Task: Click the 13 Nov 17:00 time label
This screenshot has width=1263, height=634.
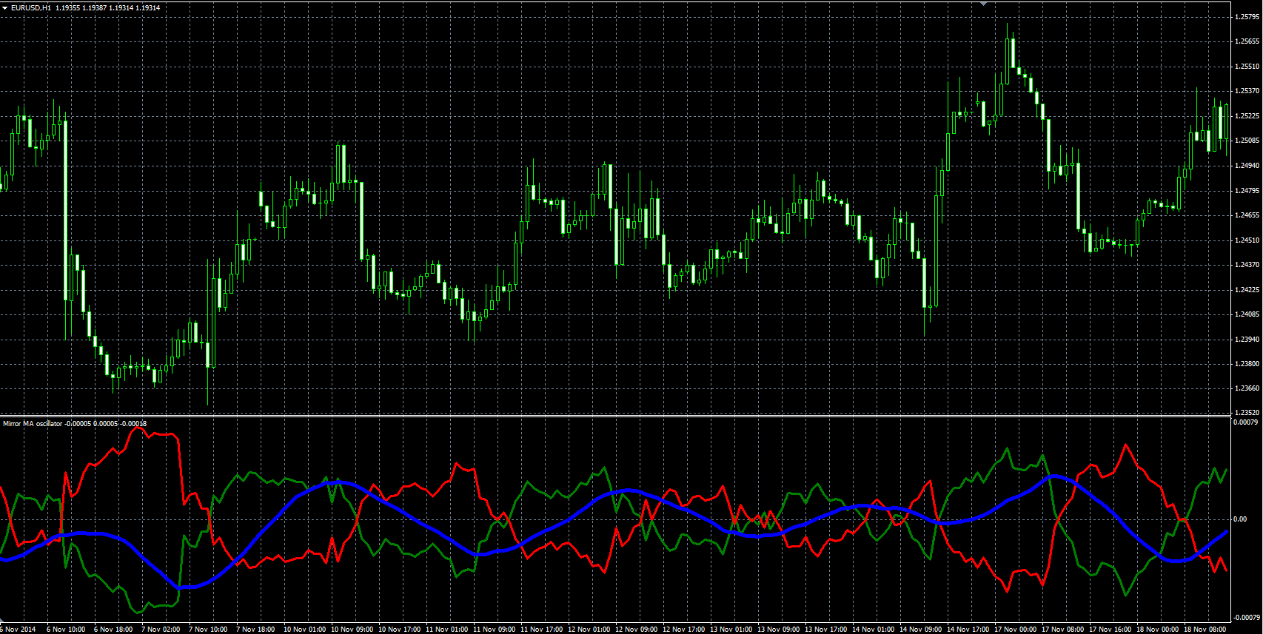Action: [x=826, y=630]
